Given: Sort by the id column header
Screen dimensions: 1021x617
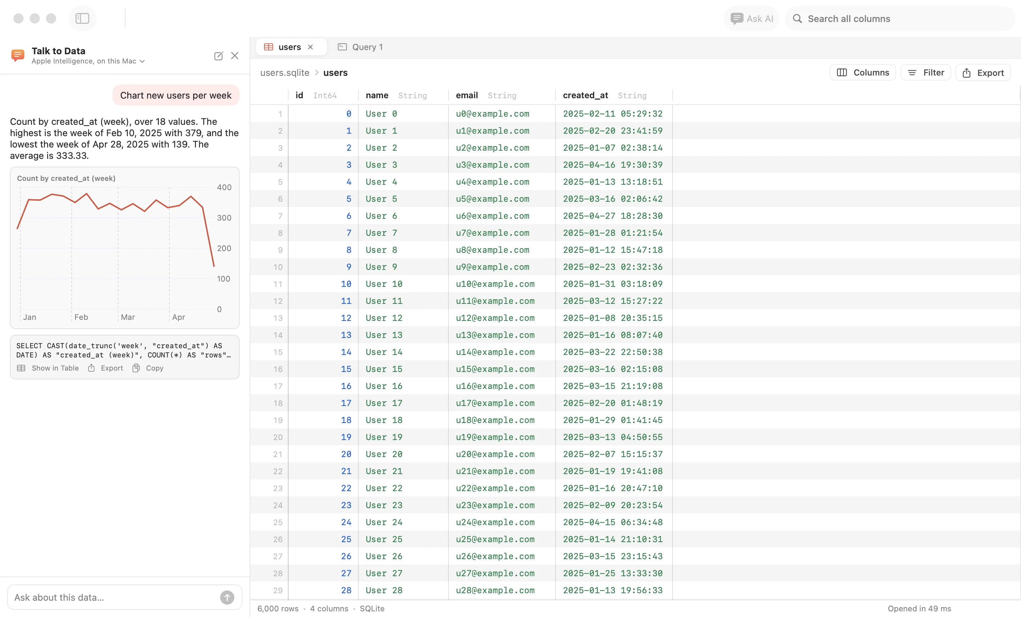Looking at the screenshot, I should (x=323, y=95).
